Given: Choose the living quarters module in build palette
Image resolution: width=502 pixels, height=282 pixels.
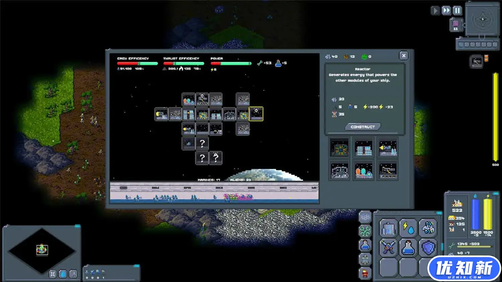Looking at the screenshot, I should pyautogui.click(x=364, y=148).
